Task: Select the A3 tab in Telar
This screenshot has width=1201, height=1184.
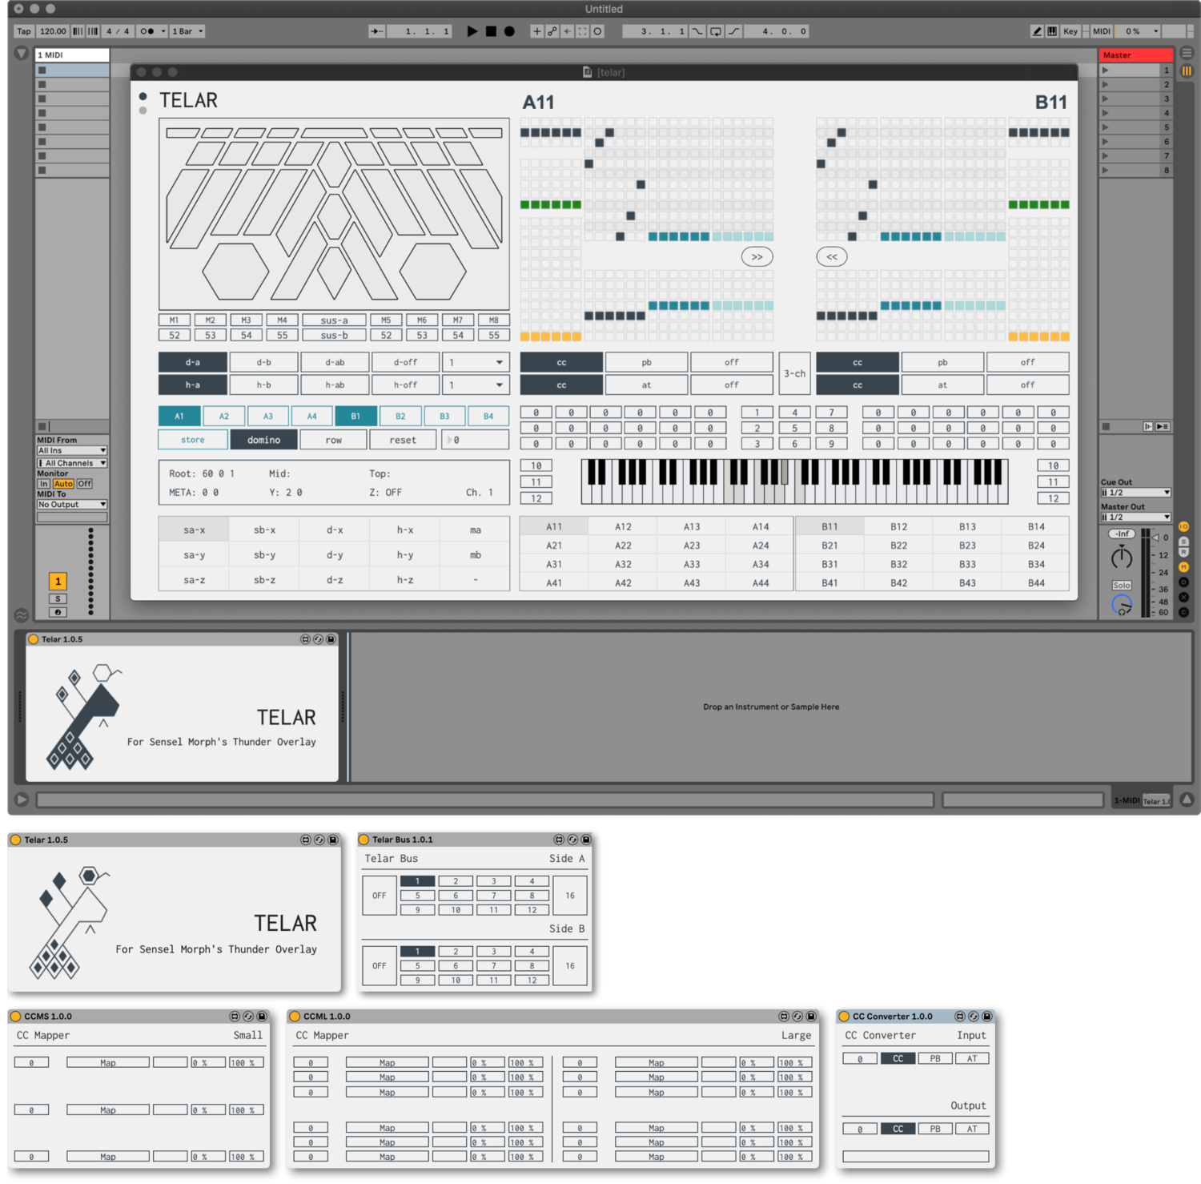Action: point(268,417)
